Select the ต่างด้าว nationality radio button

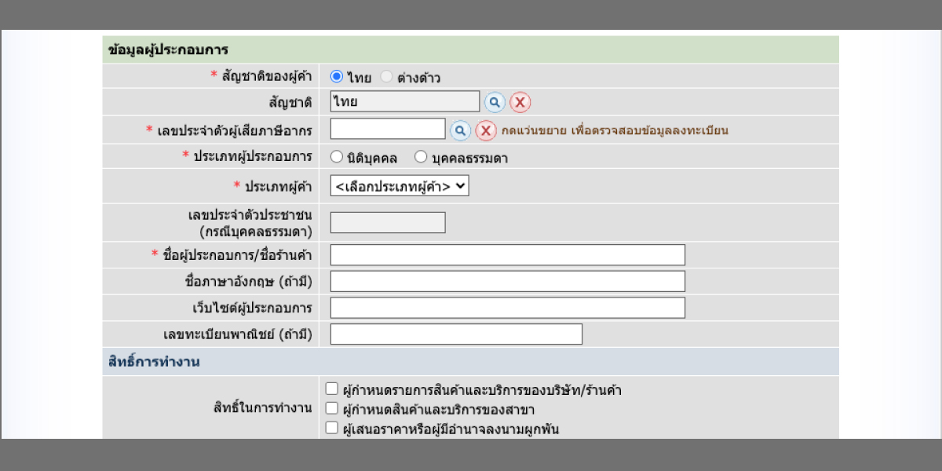(x=385, y=75)
